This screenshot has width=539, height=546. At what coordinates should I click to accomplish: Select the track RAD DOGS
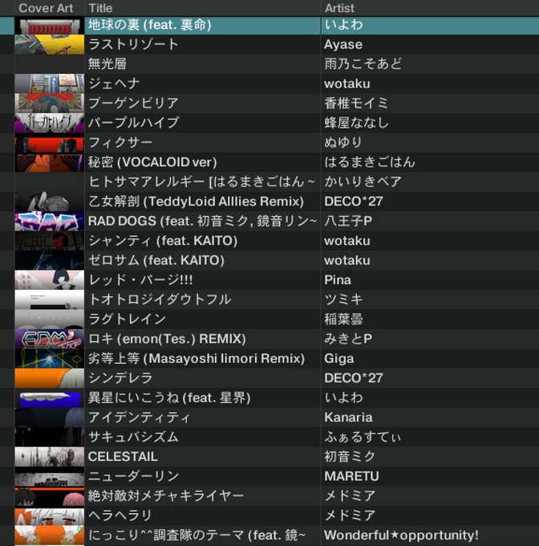pos(203,221)
